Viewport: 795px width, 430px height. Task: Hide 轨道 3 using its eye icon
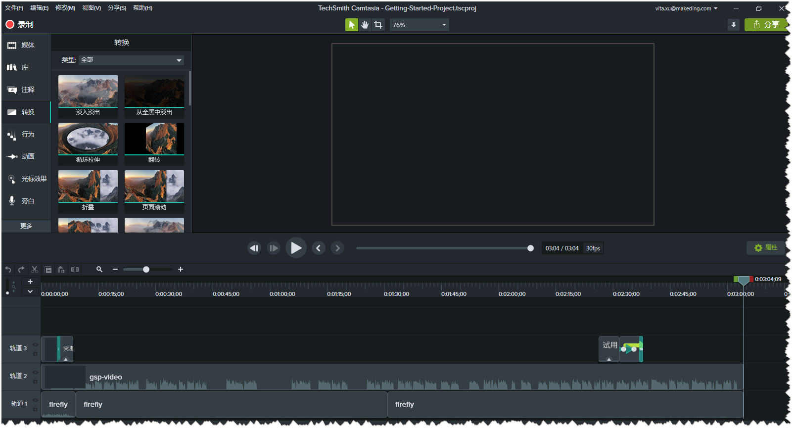(35, 345)
